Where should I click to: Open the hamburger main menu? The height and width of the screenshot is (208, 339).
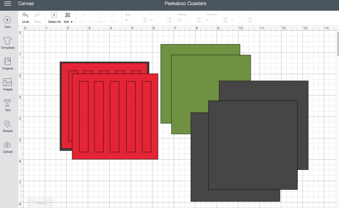point(7,3)
